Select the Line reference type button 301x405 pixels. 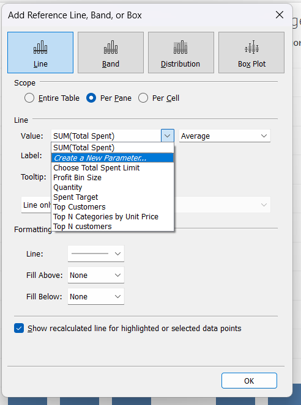point(40,53)
